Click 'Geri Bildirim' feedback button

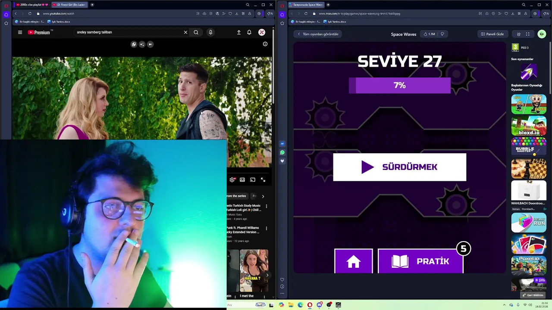click(533, 295)
